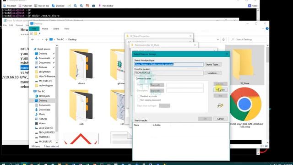The height and width of the screenshot is (165, 293).
Task: Toggle the Non expiring password checkbox
Action: tap(138, 100)
